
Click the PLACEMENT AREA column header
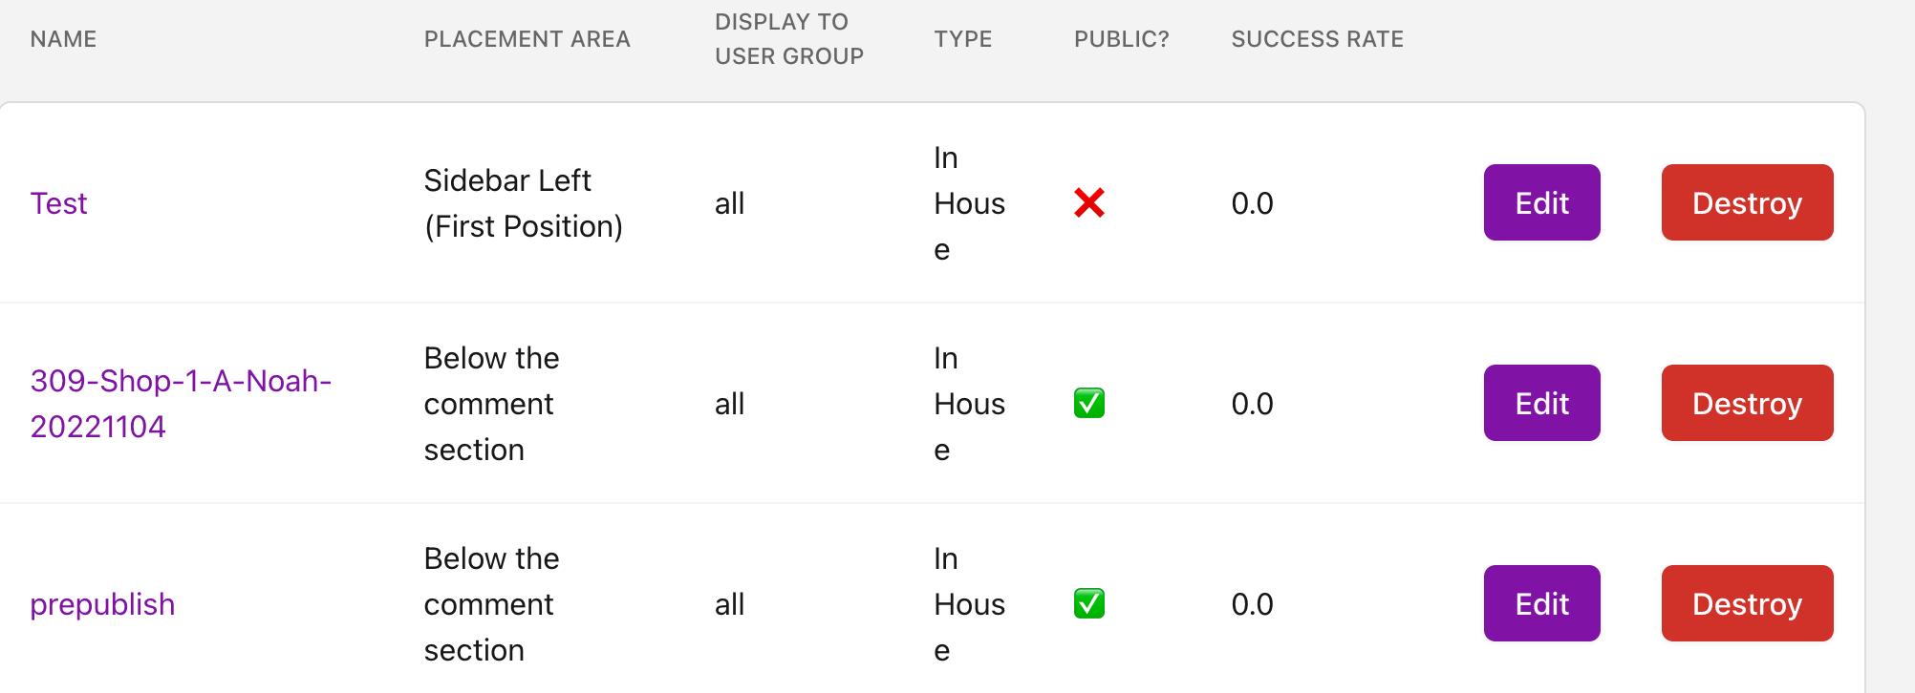(527, 39)
